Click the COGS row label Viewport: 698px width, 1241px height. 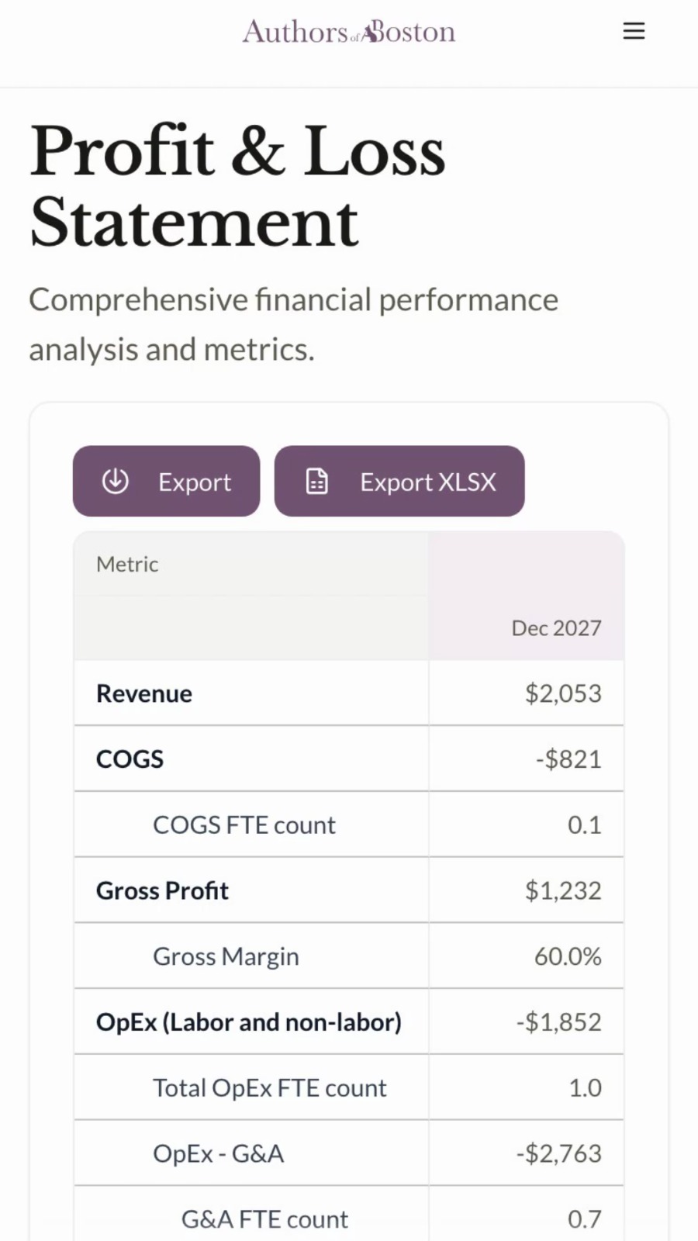pyautogui.click(x=130, y=759)
